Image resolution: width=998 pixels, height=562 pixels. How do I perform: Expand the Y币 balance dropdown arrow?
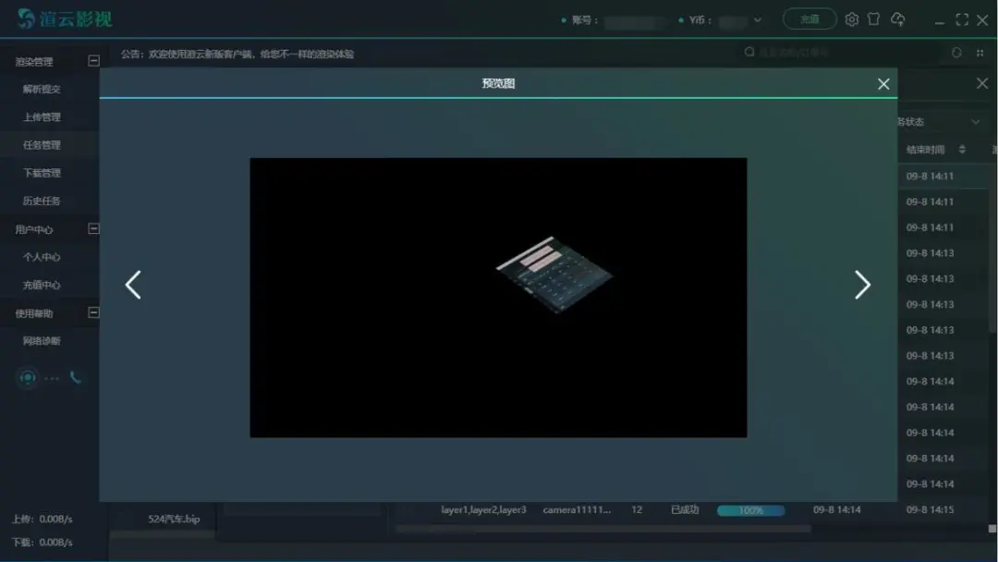pos(758,20)
